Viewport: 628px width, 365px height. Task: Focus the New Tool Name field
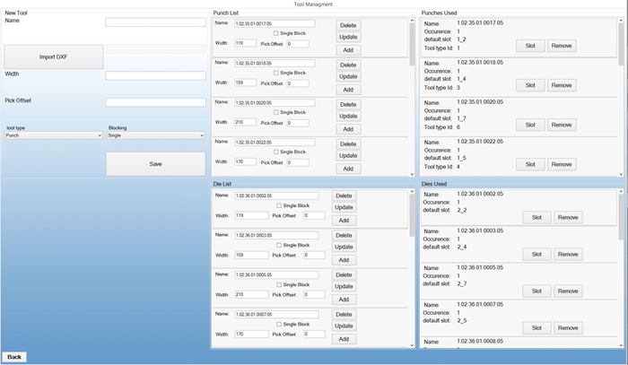[x=155, y=22]
